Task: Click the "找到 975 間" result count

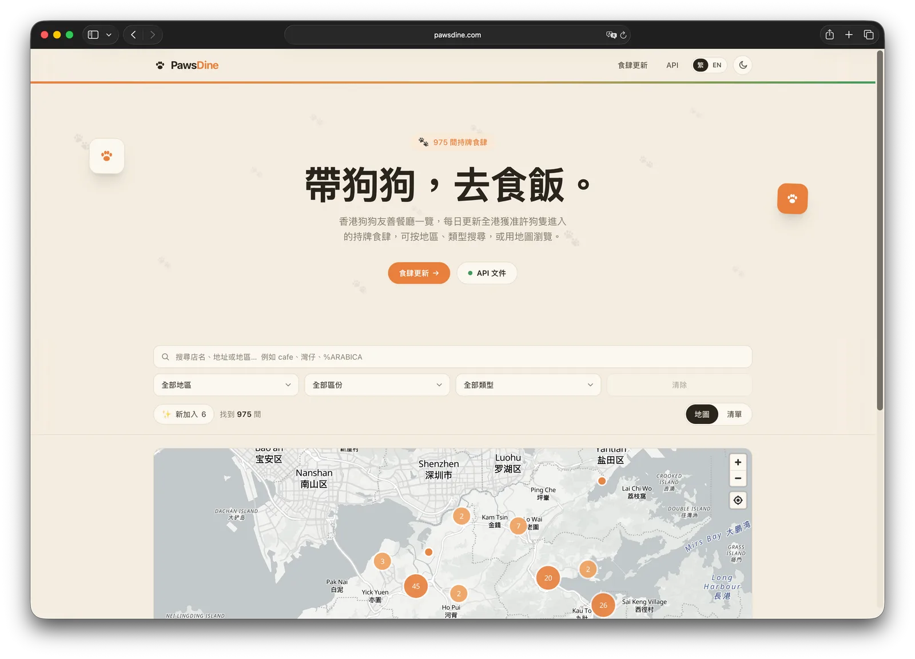Action: (240, 414)
